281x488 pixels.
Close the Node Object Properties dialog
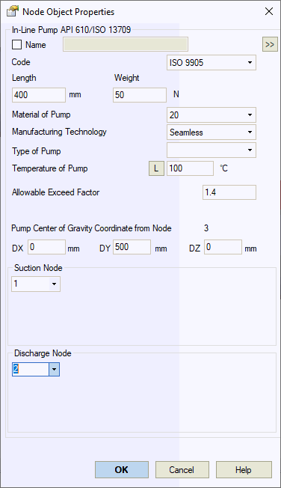(268, 11)
